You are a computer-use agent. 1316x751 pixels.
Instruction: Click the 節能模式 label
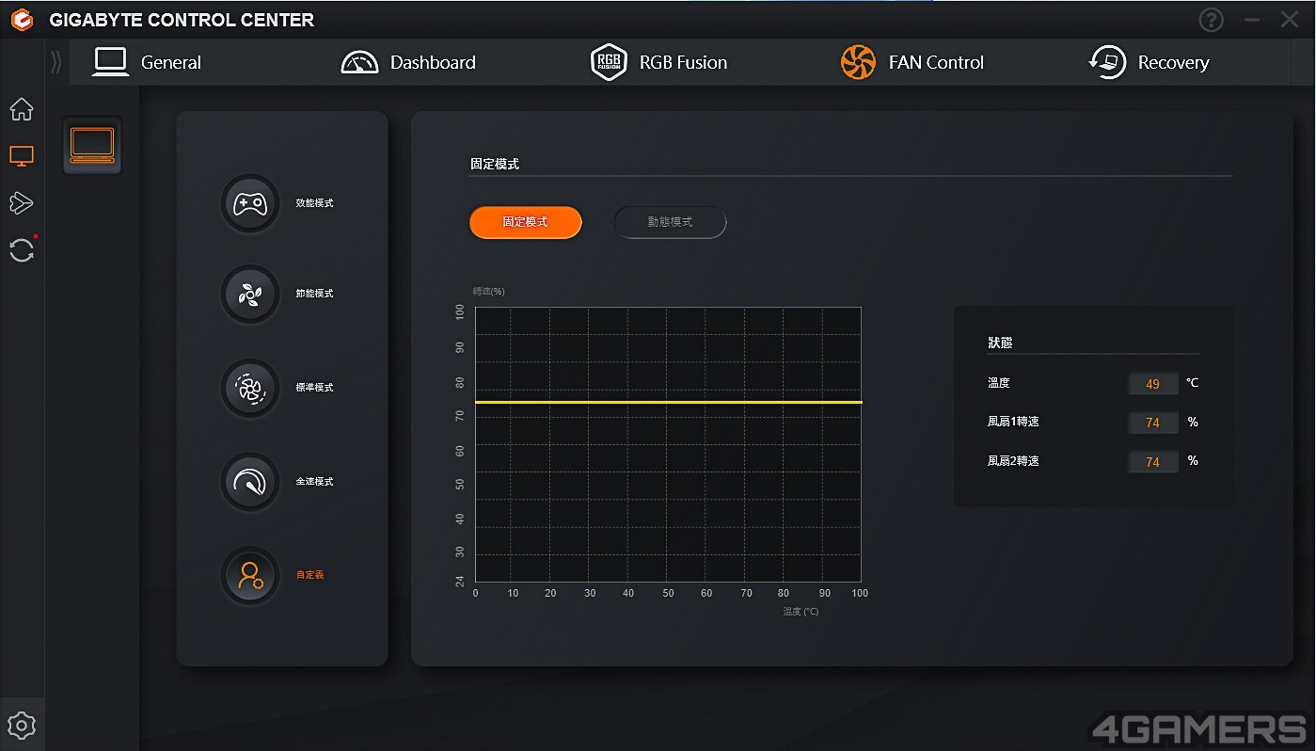pyautogui.click(x=314, y=294)
